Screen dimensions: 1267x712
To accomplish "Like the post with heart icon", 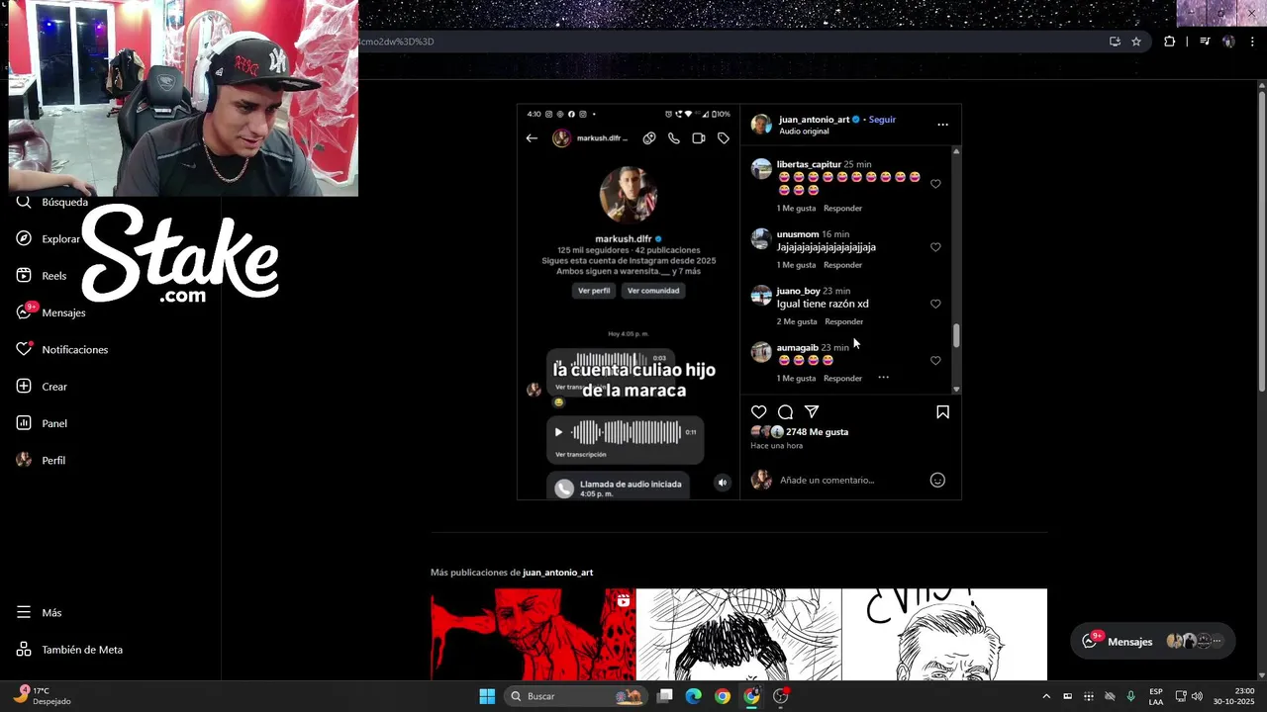I will [x=758, y=411].
